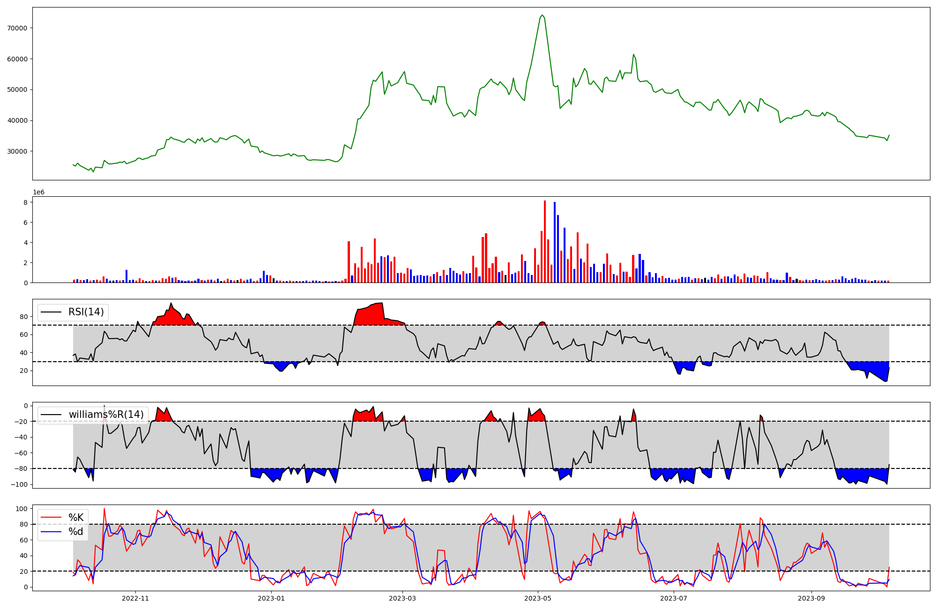Click the highest peak of the green price line
937x609 pixels.
click(542, 15)
